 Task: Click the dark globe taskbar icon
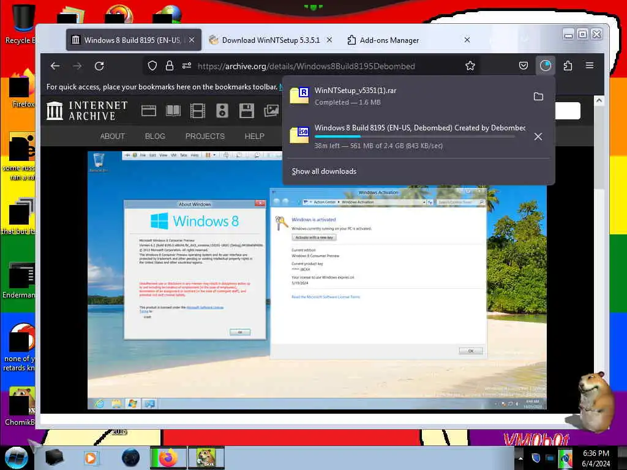click(x=130, y=458)
